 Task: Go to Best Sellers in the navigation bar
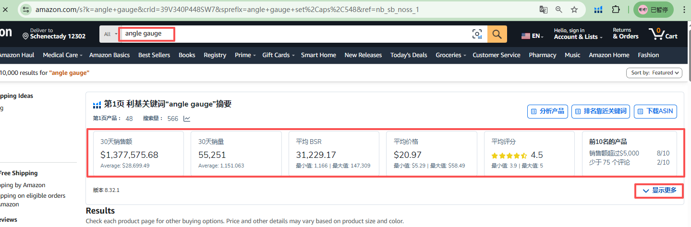pyautogui.click(x=154, y=55)
